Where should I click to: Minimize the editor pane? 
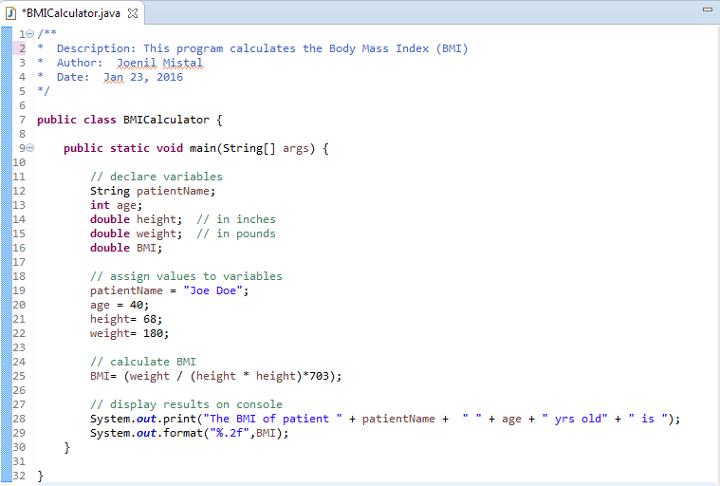[708, 9]
